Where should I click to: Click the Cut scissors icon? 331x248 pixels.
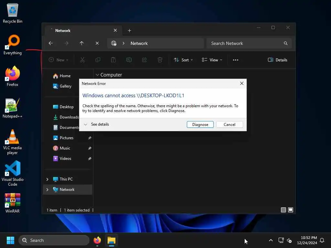click(x=82, y=60)
